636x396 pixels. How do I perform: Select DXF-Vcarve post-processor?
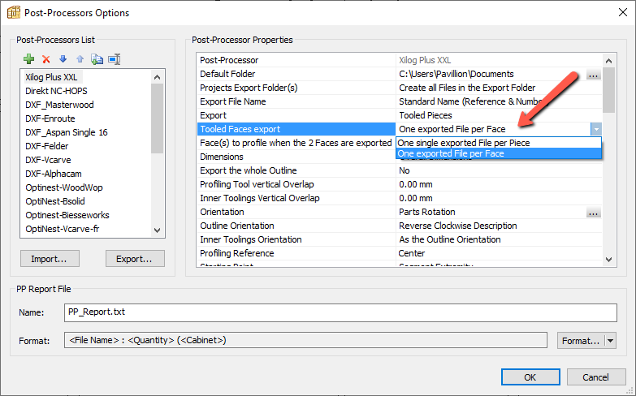[x=48, y=160]
